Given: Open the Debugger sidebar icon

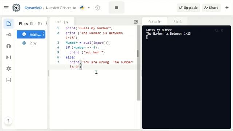Looking at the screenshot, I should click(x=8, y=57).
